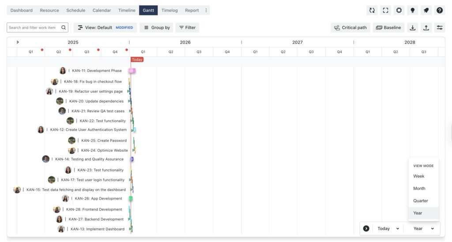This screenshot has height=242, width=452.
Task: Click assignee avatar of KAN-21 Review QA test cases
Action: click(62, 111)
